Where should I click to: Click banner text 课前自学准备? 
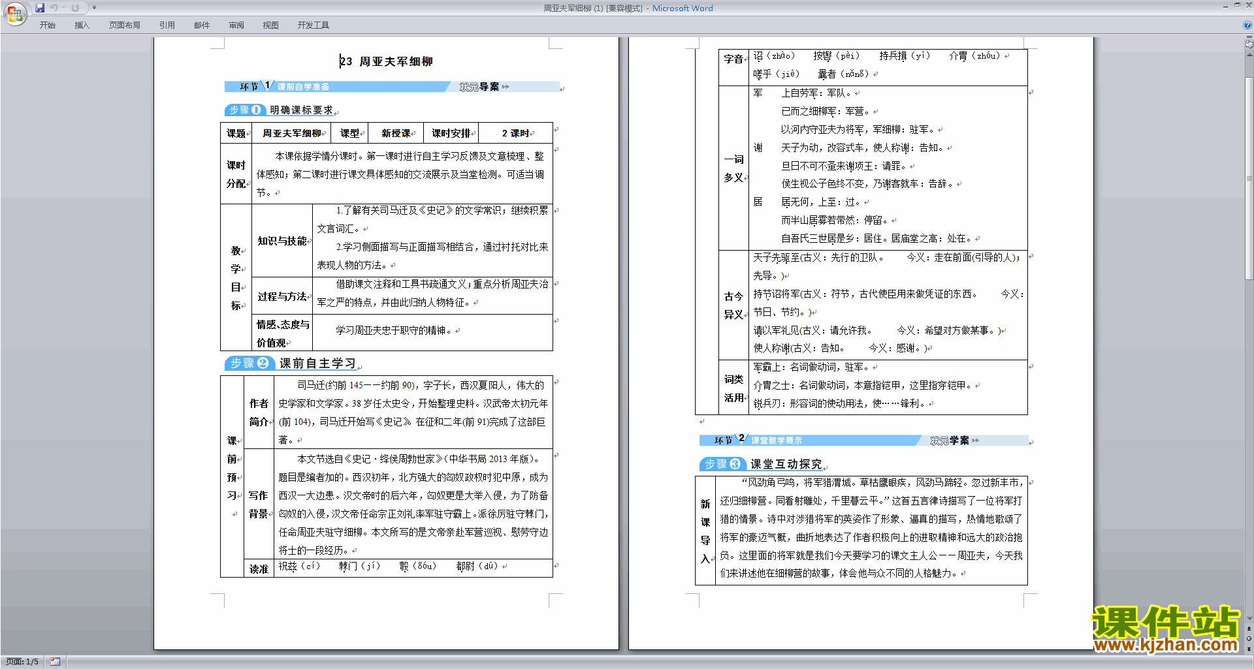303,87
